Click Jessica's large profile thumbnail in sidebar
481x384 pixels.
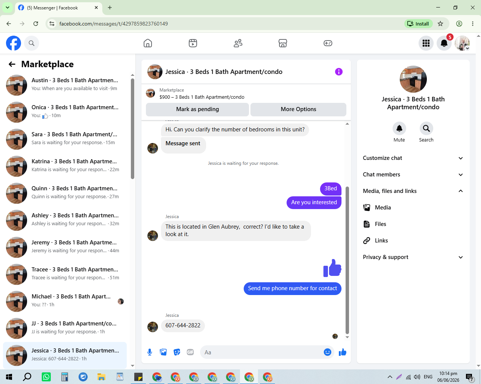tap(413, 79)
